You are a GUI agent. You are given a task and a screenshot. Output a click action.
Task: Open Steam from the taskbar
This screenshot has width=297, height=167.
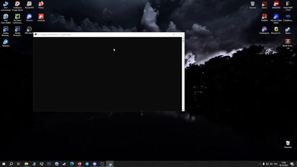point(64,164)
